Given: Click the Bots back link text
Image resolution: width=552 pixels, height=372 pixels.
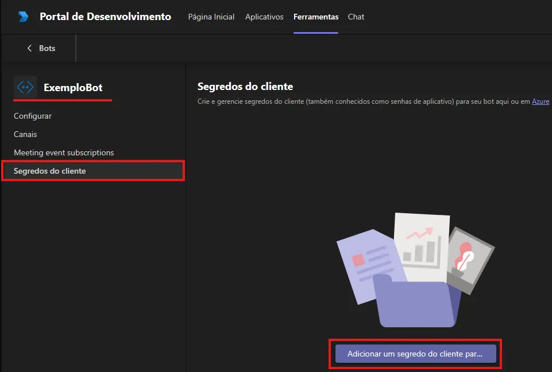Looking at the screenshot, I should click(x=47, y=48).
